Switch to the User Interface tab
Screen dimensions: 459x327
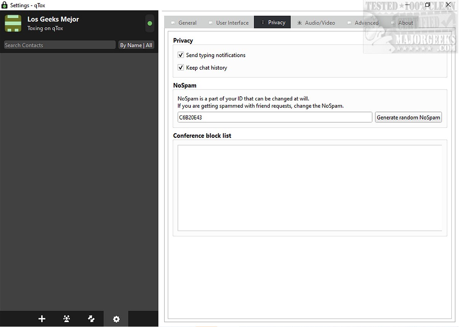(229, 22)
